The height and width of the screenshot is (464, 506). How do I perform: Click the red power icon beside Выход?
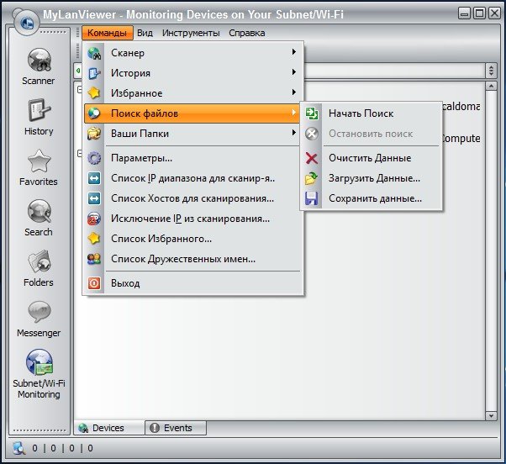(x=94, y=283)
